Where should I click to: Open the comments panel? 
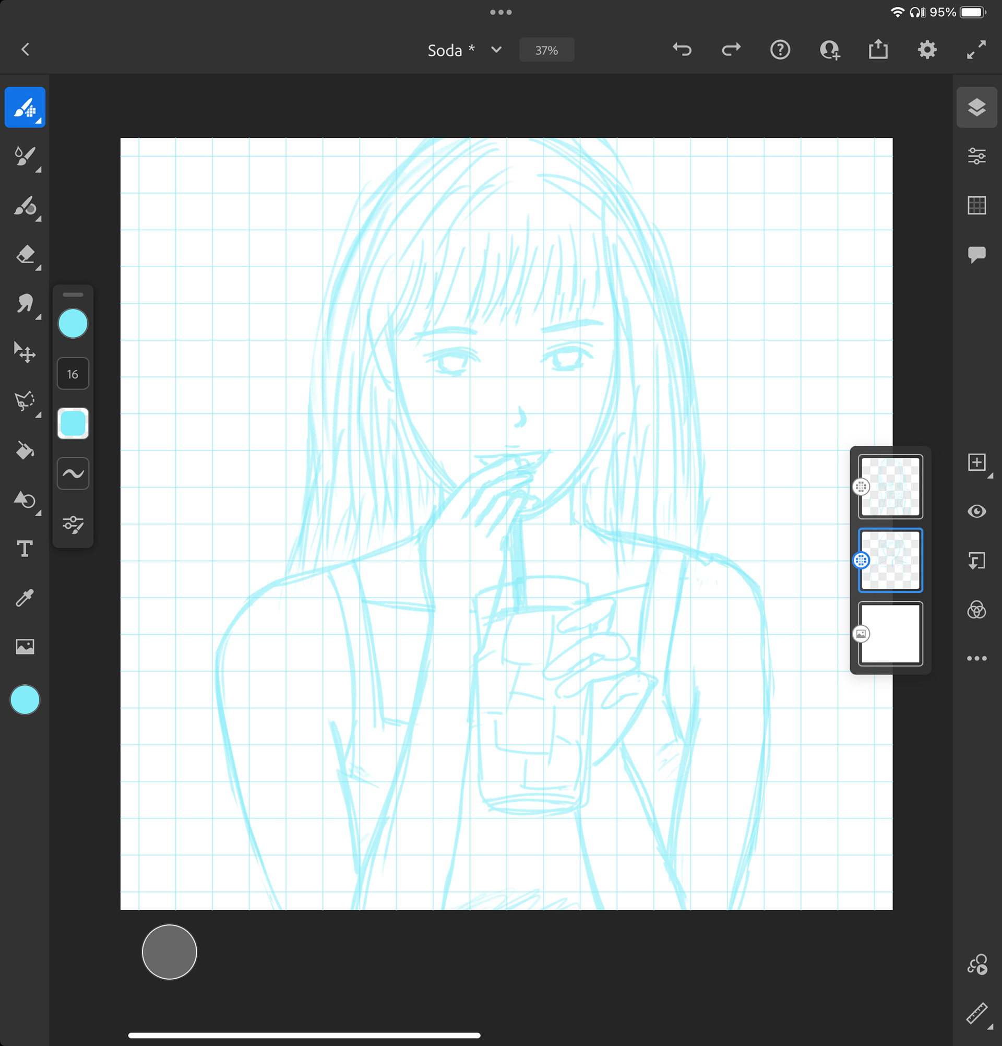pyautogui.click(x=976, y=255)
